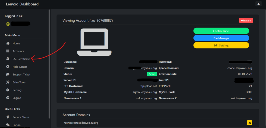The width and height of the screenshot is (266, 128).
Task: Click the MySQL port value 3306
Action: tap(249, 92)
